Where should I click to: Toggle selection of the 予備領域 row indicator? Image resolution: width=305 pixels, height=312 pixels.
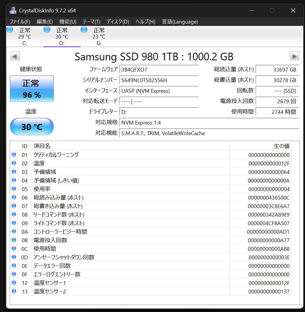pyautogui.click(x=14, y=172)
